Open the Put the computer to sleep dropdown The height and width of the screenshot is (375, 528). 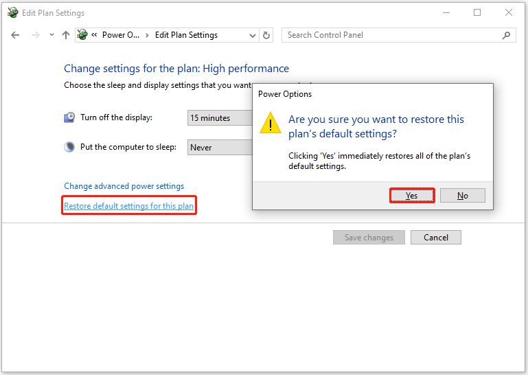[x=220, y=147]
